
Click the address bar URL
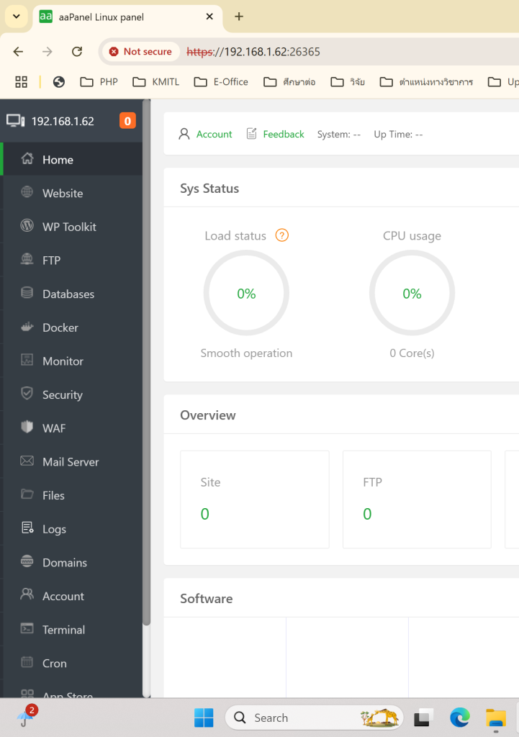tap(253, 52)
